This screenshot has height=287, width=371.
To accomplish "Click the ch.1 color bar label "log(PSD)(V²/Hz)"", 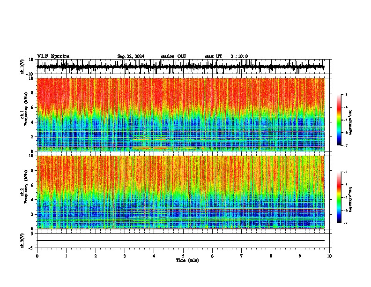I will coord(351,122).
